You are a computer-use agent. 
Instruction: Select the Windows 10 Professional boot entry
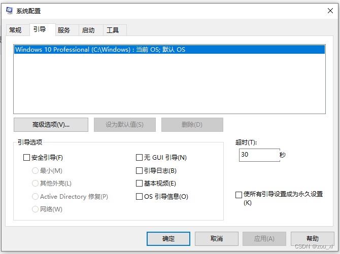(169, 49)
